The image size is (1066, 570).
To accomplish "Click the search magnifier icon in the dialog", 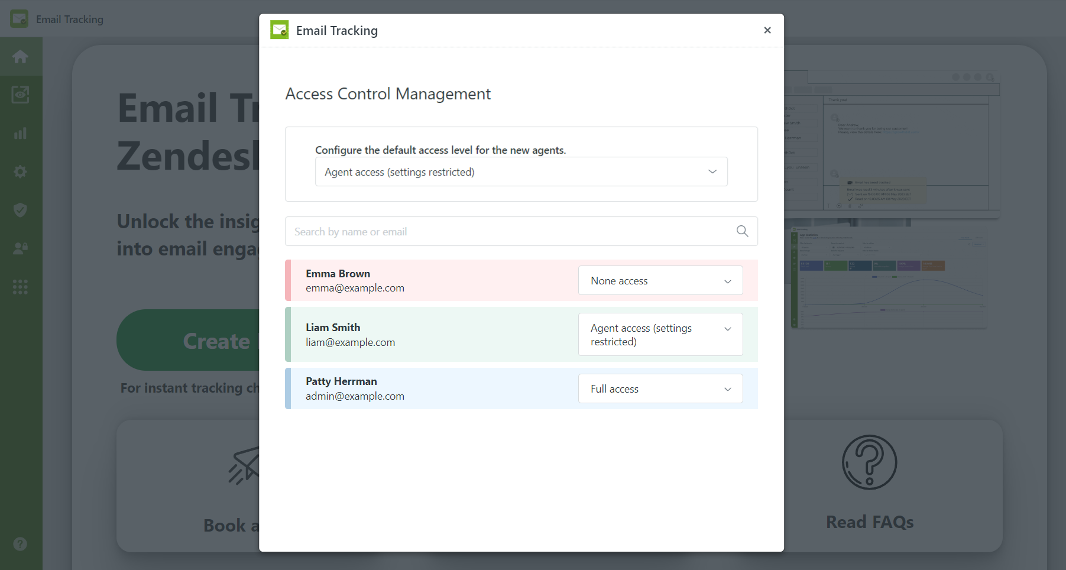I will click(x=741, y=231).
